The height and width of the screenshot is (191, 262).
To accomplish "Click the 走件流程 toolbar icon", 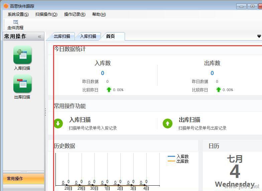I will coord(15,25).
